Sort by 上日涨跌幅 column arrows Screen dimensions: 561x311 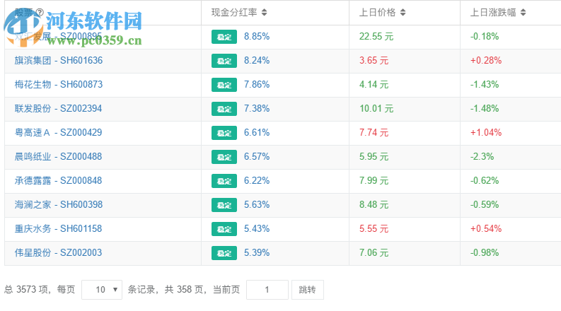pos(523,13)
